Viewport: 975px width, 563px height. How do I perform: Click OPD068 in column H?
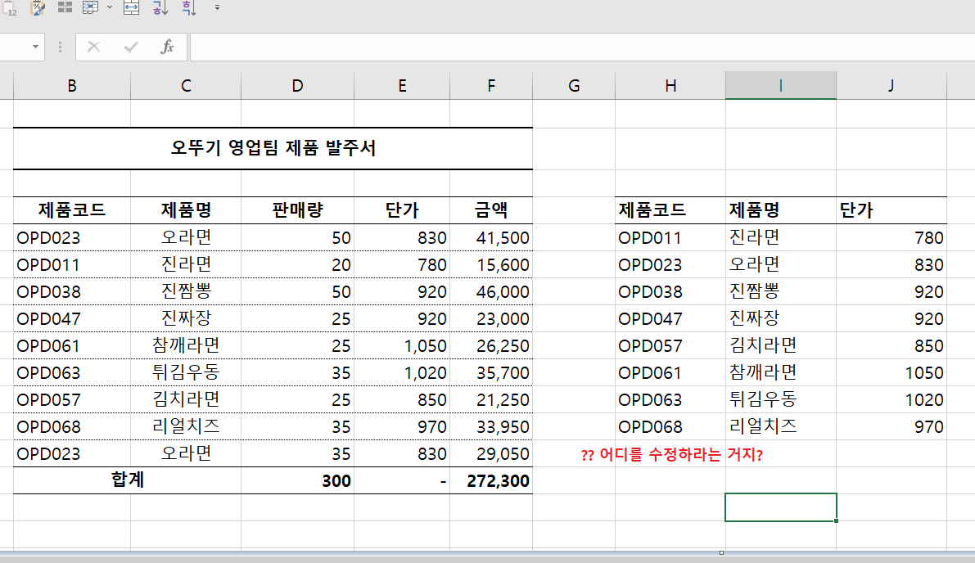[x=670, y=427]
